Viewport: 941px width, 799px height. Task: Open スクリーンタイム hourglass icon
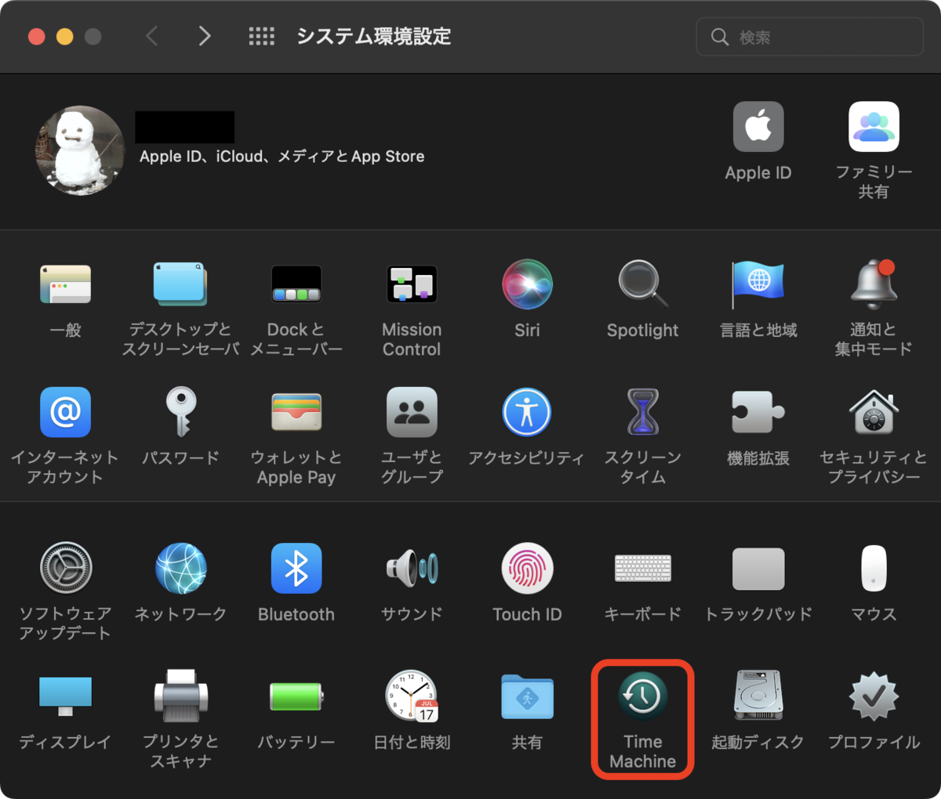coord(643,412)
